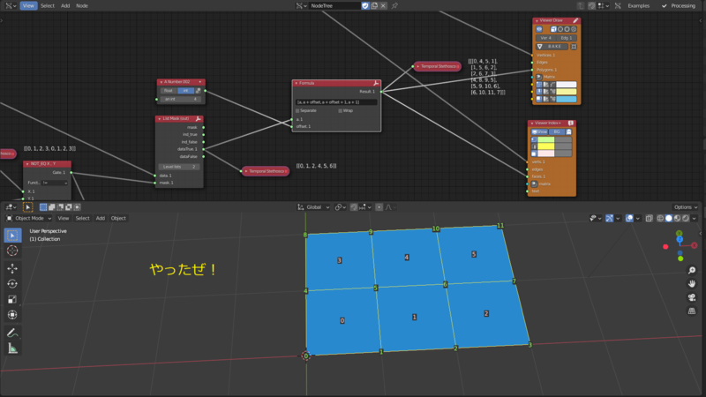Choose the Move tool
Image resolution: width=706 pixels, height=397 pixels.
[12, 269]
